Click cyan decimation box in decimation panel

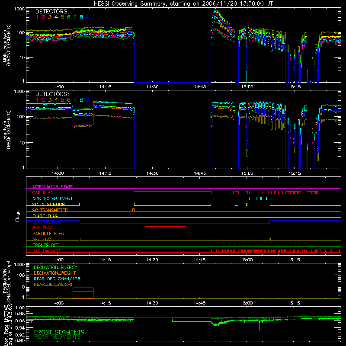(83, 290)
